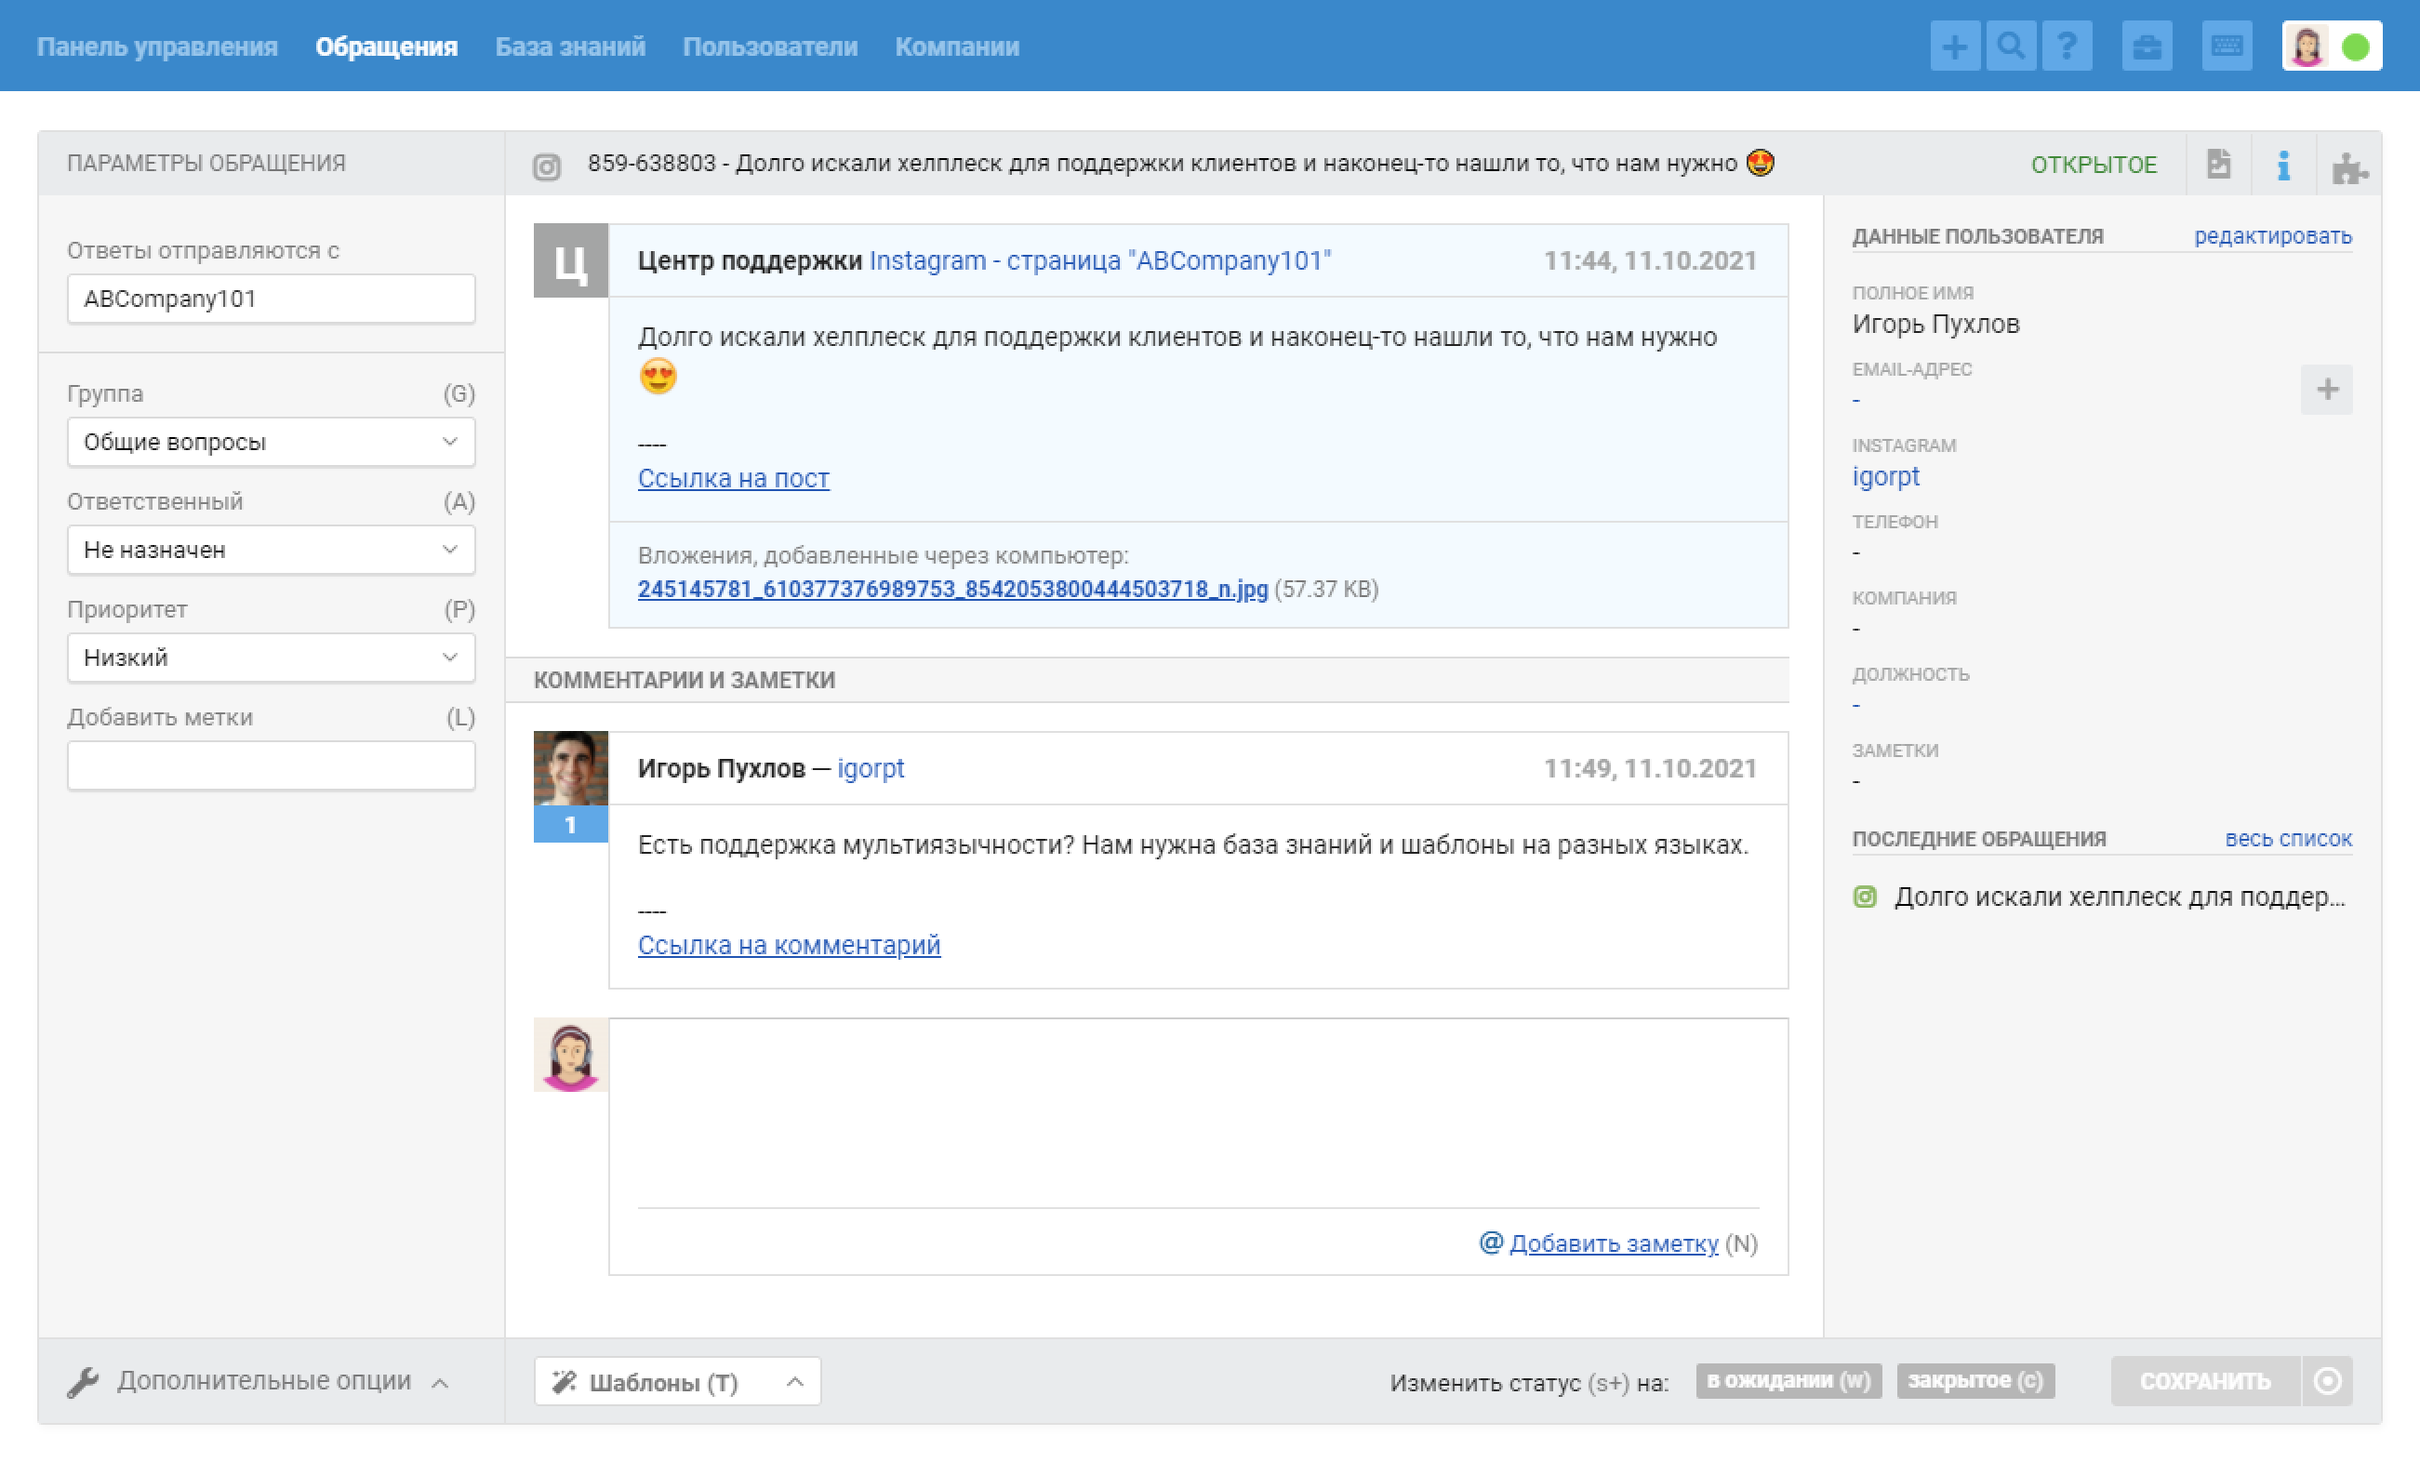Set status to в ожидании (w)

1788,1380
